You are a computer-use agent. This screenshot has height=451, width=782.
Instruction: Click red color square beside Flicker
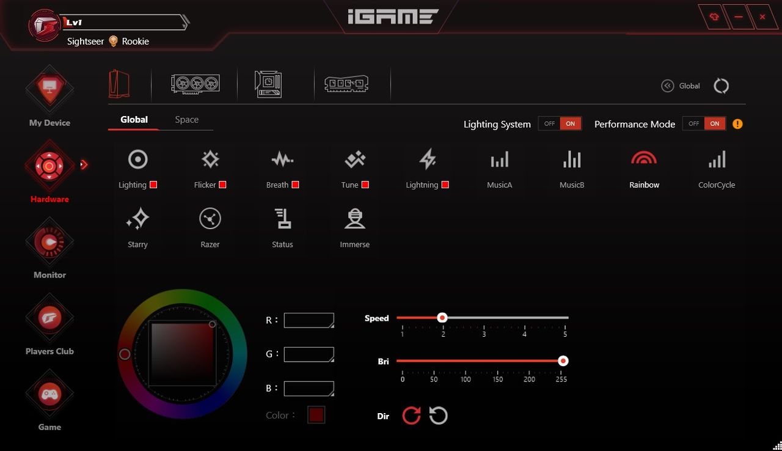pyautogui.click(x=222, y=185)
